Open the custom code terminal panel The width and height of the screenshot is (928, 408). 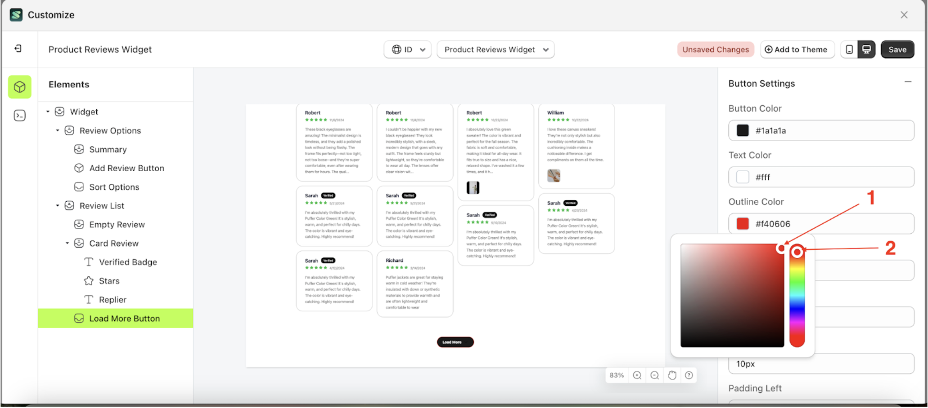point(19,115)
